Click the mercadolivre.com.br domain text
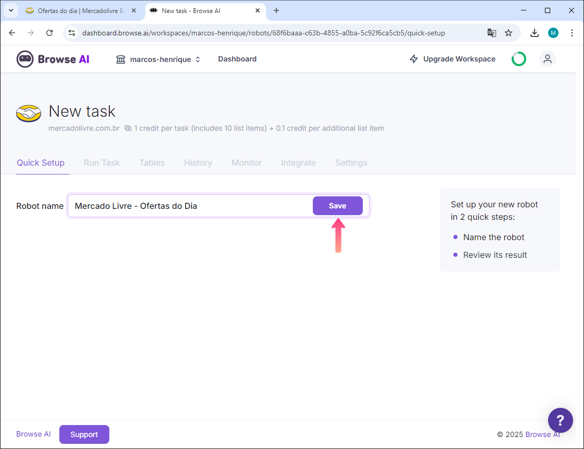Screen dimensions: 584x449 coord(84,128)
